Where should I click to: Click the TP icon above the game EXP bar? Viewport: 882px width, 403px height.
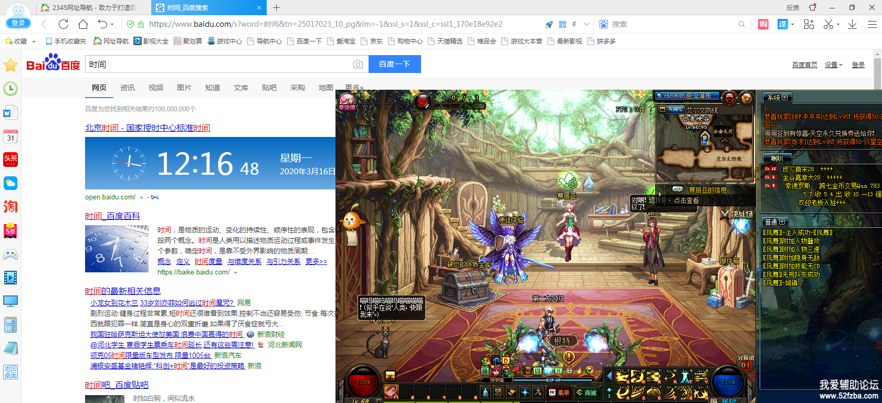(x=549, y=370)
